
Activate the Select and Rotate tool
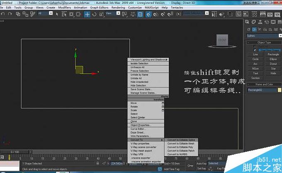[x=94, y=14]
